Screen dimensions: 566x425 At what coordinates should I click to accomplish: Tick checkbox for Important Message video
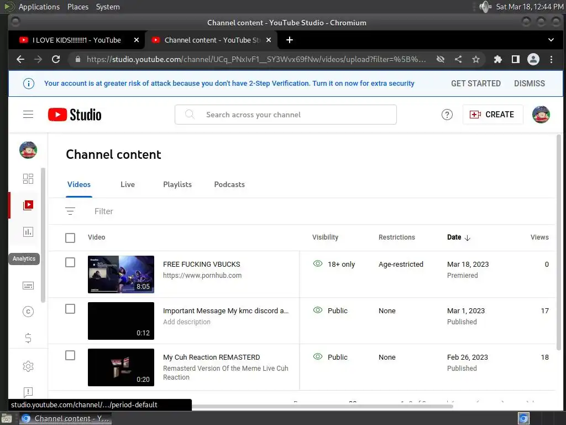tap(70, 309)
